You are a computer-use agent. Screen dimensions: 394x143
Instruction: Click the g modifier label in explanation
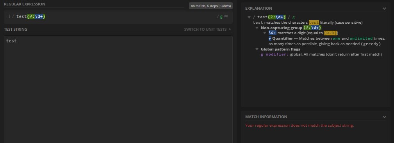275,54
